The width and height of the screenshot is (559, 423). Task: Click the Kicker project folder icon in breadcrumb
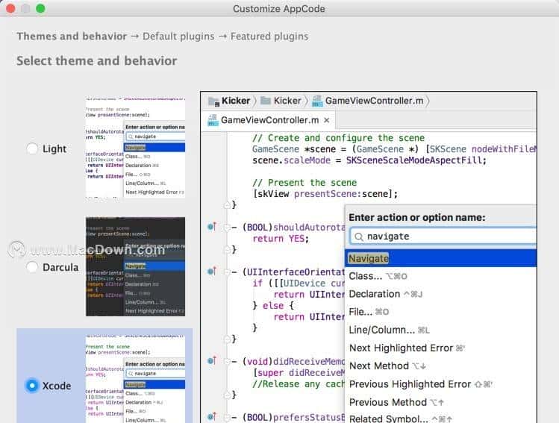[213, 101]
